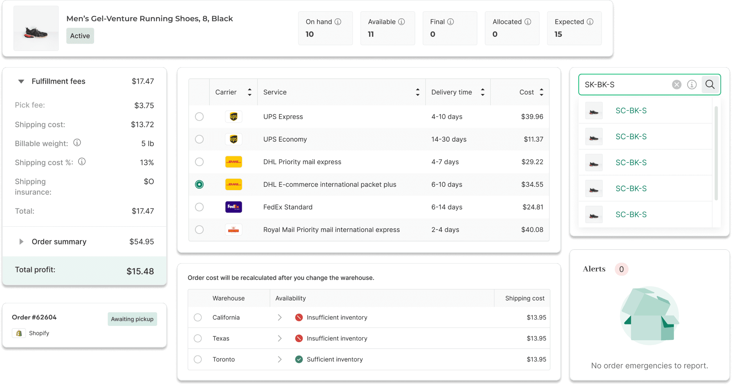Click Shipping cost % info icon
Image resolution: width=732 pixels, height=385 pixels.
tap(82, 162)
